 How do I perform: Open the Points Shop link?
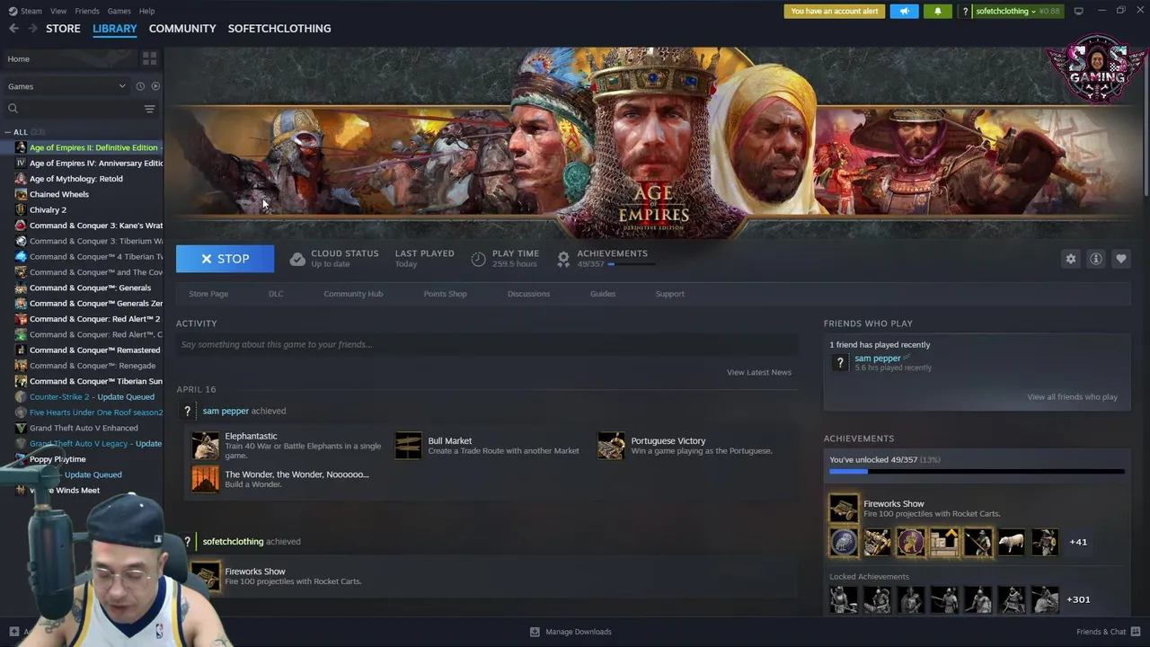click(445, 294)
